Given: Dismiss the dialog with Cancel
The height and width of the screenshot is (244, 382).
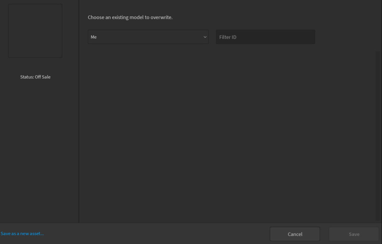Looking at the screenshot, I should 295,234.
